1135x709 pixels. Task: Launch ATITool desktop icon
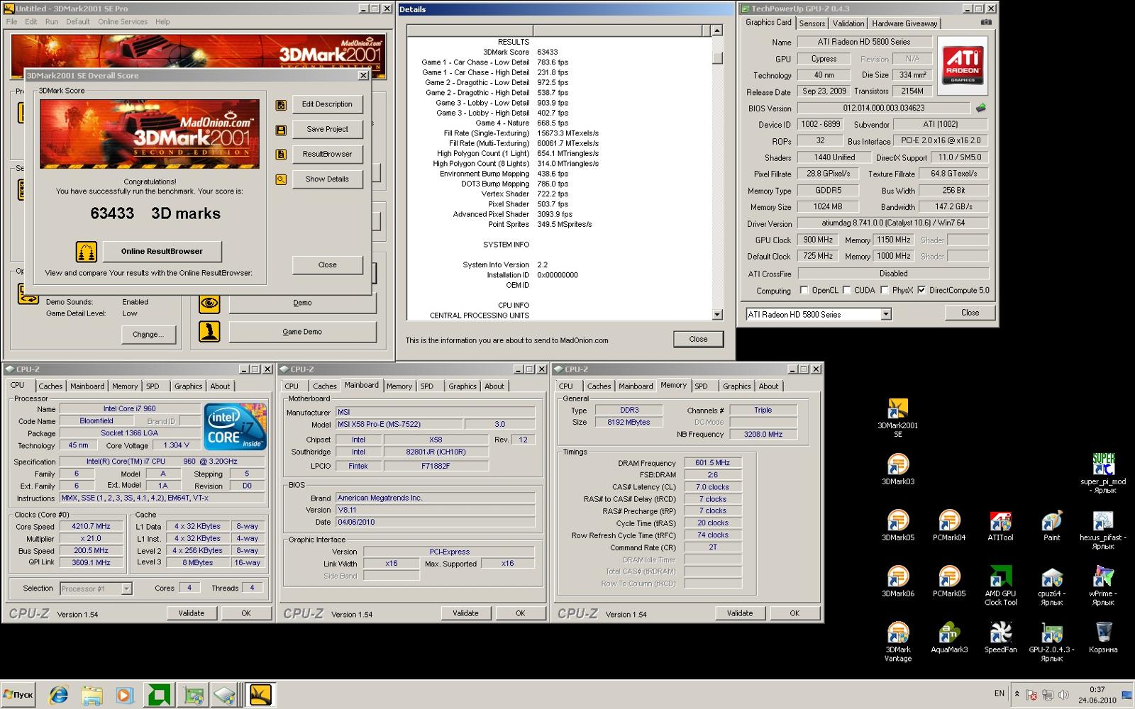tap(1000, 525)
